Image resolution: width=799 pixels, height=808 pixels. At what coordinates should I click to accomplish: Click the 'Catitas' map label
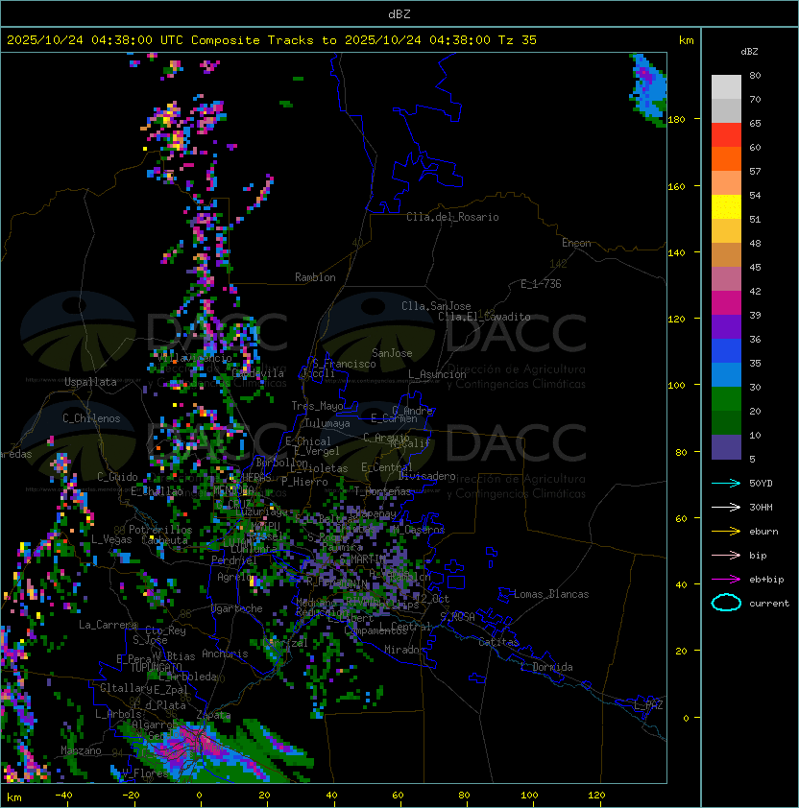[498, 642]
